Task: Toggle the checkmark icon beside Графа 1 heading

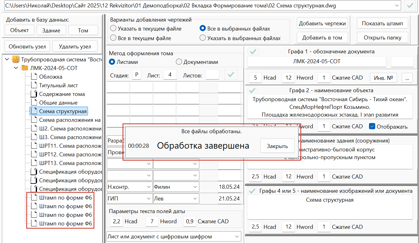Action: click(x=253, y=51)
